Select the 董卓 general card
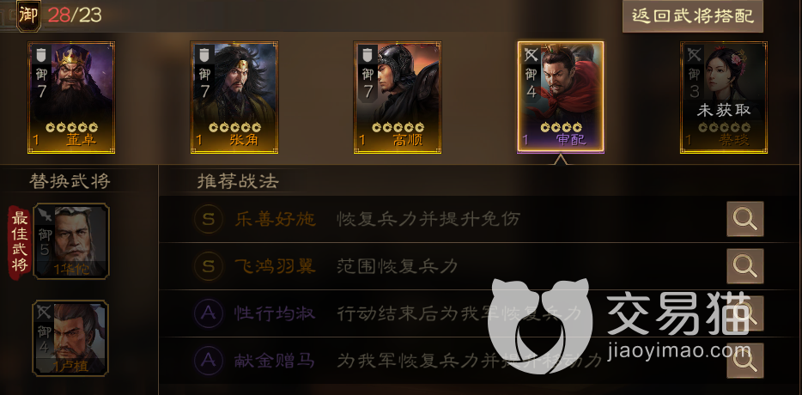 click(x=71, y=97)
